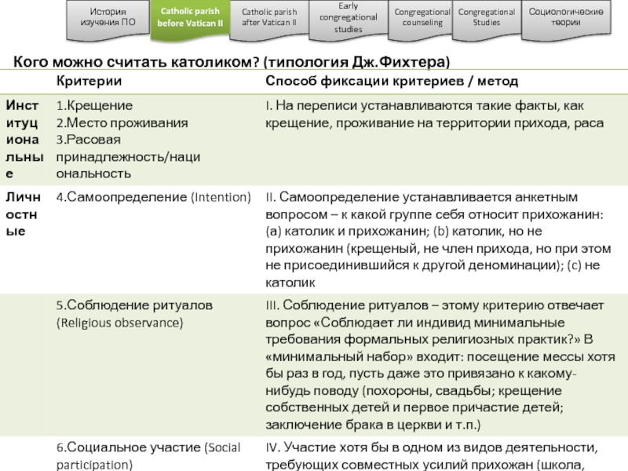Select the "Congregational Studies" tab
Screen dimensions: 628x471
[486, 18]
